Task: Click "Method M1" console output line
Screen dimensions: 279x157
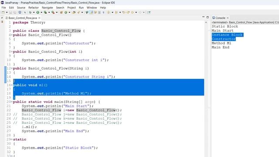Action: click(221, 43)
